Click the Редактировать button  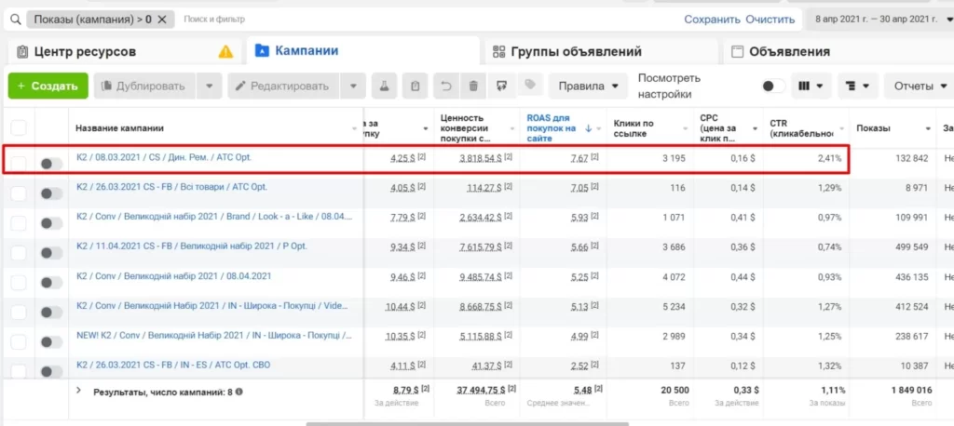[283, 86]
